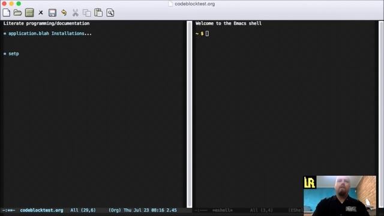Open a file with the folder icon
The width and height of the screenshot is (384, 216).
click(x=17, y=13)
